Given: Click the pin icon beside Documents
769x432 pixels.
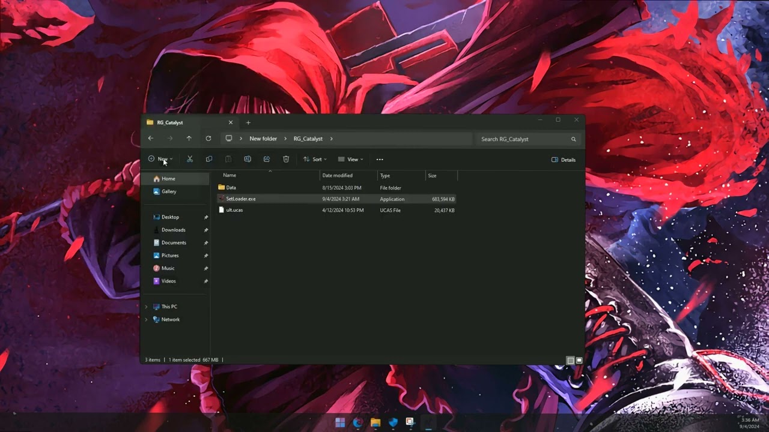Looking at the screenshot, I should (206, 243).
